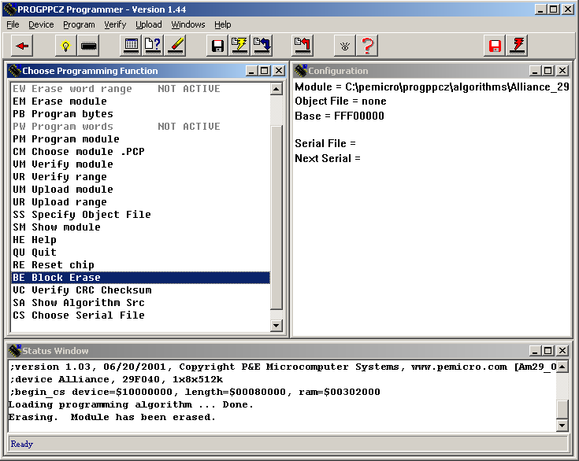Minimize the Status Window panel
The height and width of the screenshot is (461, 579).
point(535,350)
